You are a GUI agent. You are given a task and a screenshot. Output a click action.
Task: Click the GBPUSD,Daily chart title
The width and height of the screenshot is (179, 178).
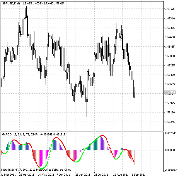(x=12, y=3)
